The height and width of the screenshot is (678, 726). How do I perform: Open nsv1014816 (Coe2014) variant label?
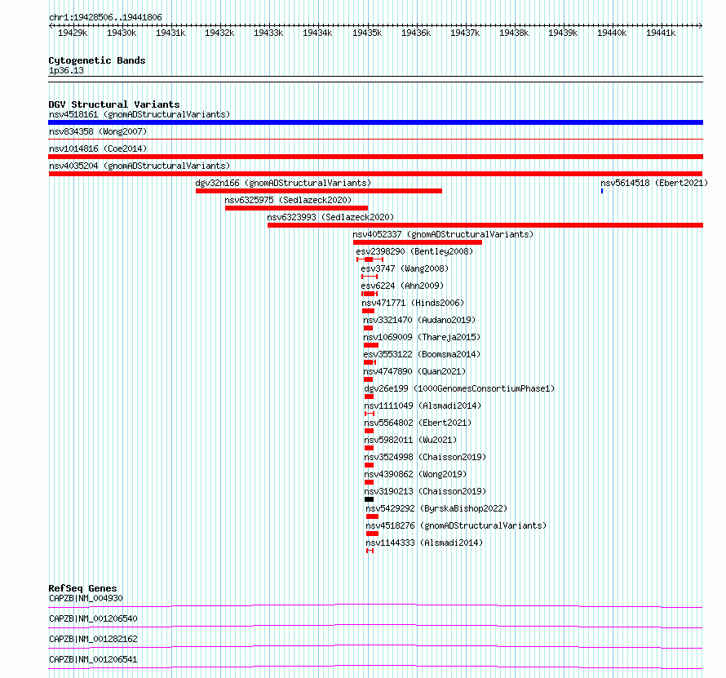98,148
